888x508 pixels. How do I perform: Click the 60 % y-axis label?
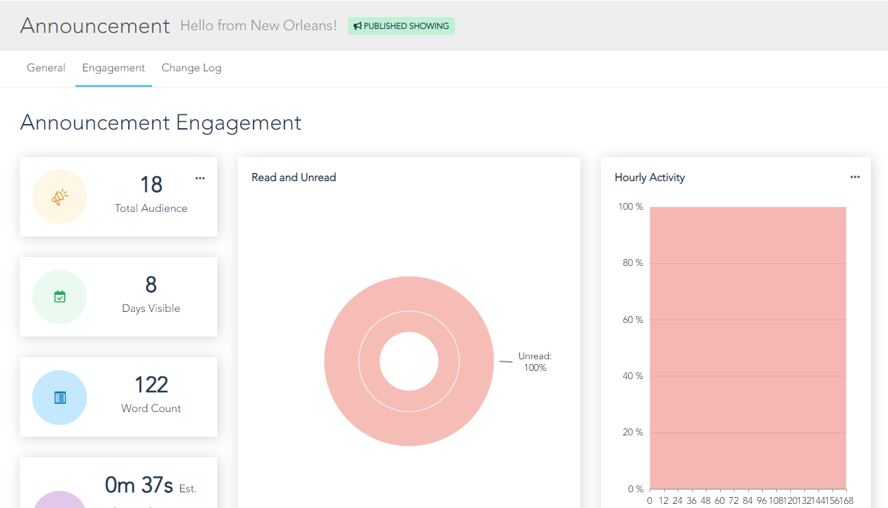pos(632,319)
